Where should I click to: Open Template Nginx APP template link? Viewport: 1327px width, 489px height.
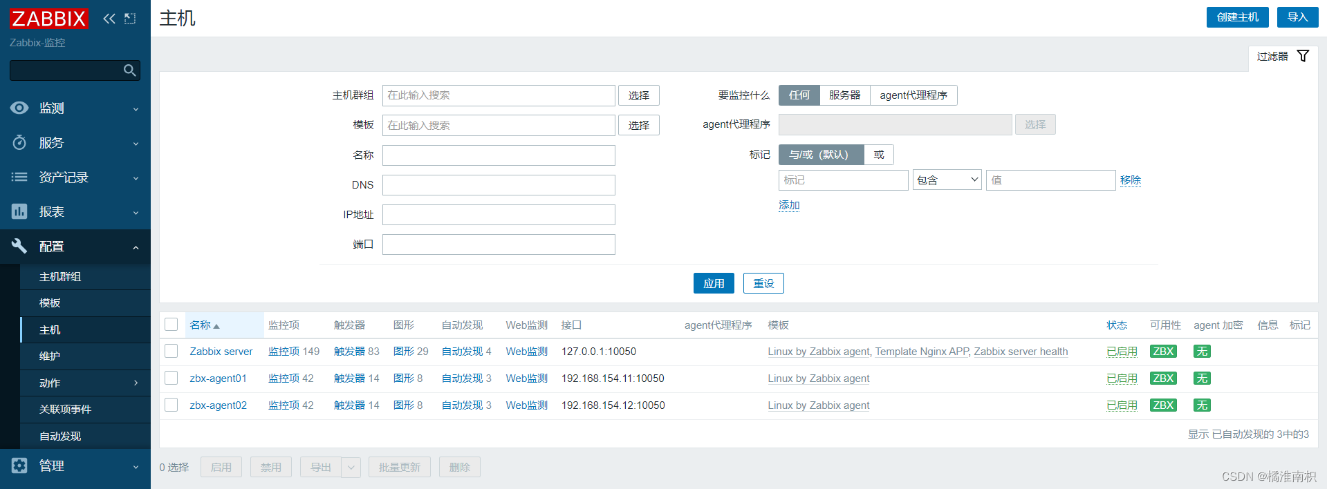tap(922, 352)
